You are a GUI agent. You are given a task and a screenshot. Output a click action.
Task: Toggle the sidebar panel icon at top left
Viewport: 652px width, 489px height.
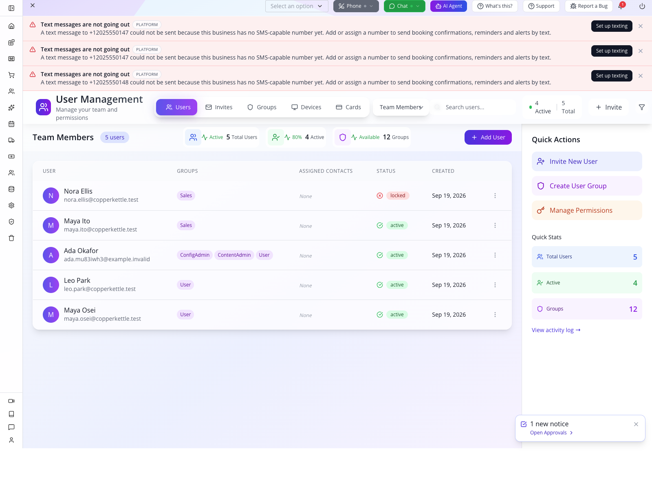click(11, 8)
